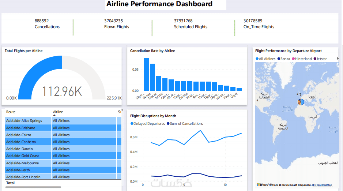Click the Total row label in the table

pyautogui.click(x=10, y=183)
